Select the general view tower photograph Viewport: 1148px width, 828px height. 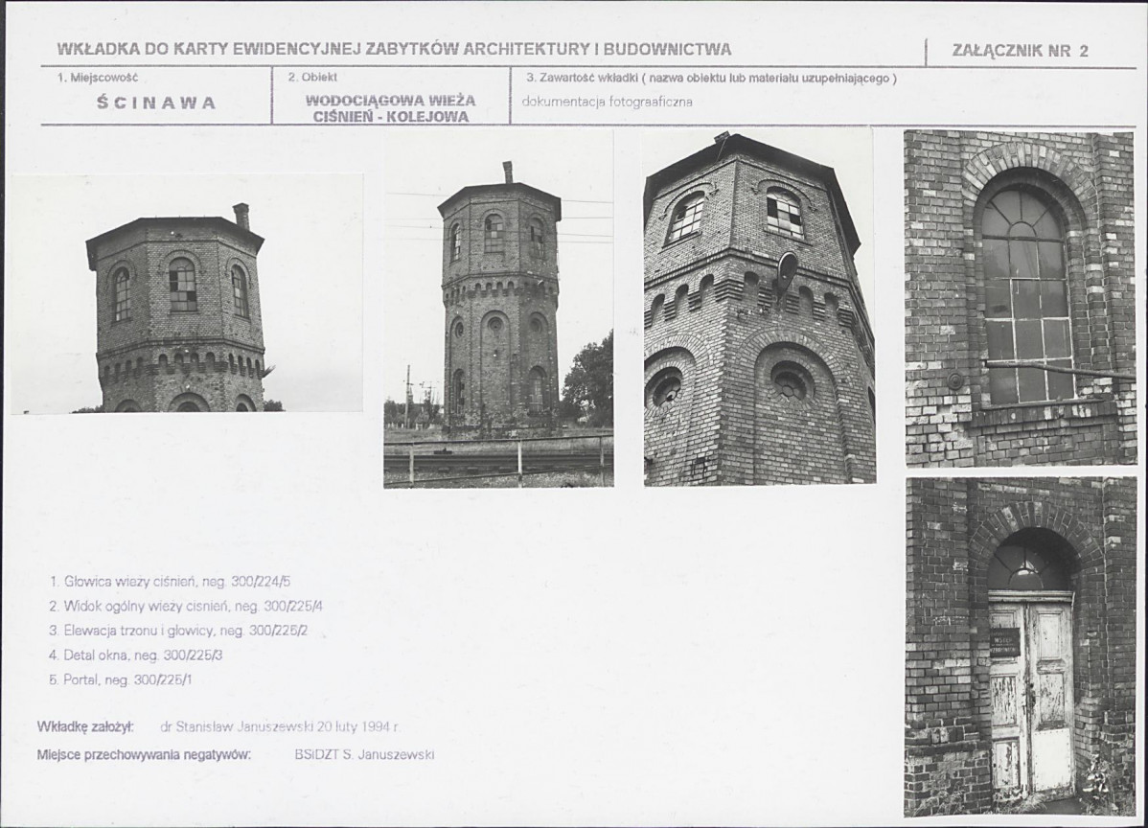498,309
